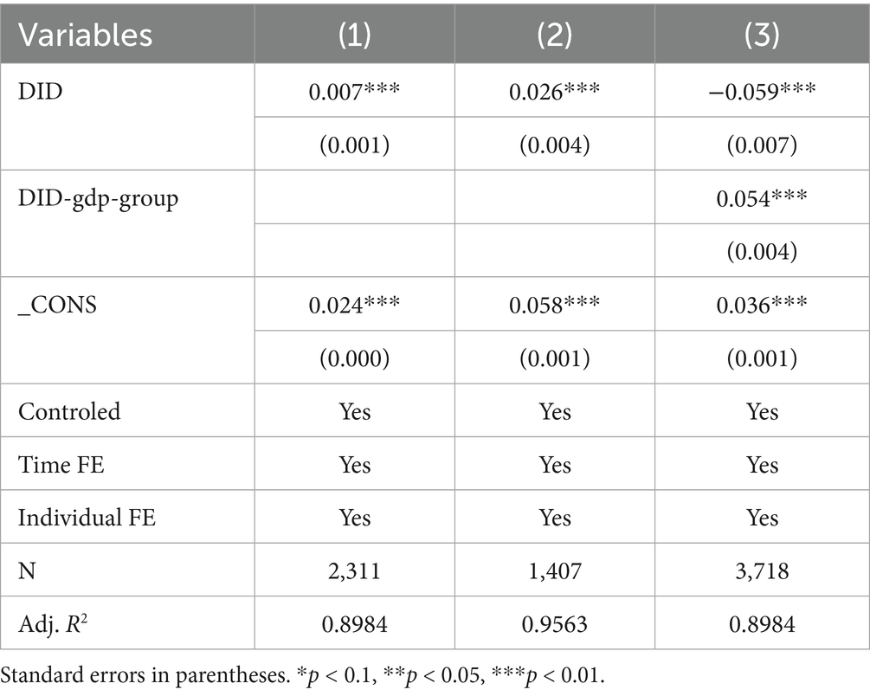870x696 pixels.
Task: Select the sample size 2,311 cell
Action: (x=355, y=570)
